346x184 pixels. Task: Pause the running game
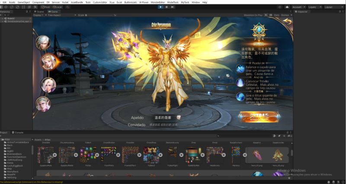click(167, 7)
